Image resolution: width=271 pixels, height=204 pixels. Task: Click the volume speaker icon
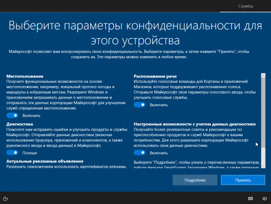click(264, 199)
